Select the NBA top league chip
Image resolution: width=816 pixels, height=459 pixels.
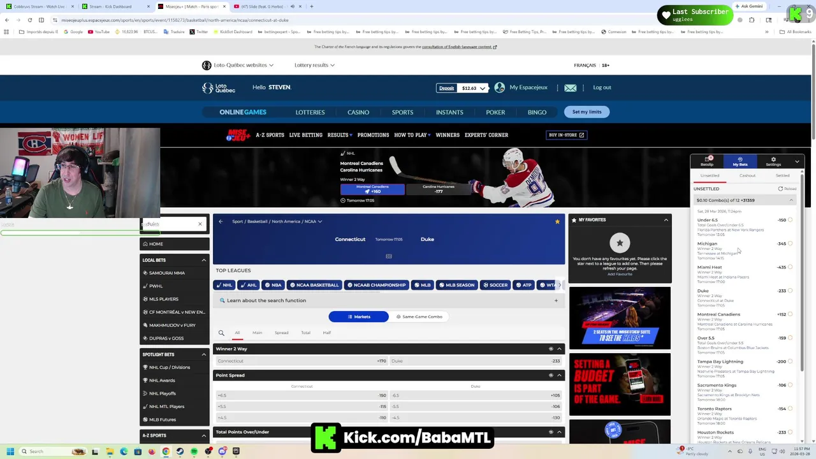[273, 285]
